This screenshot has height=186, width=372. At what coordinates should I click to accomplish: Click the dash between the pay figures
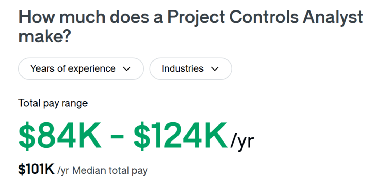[x=117, y=137]
